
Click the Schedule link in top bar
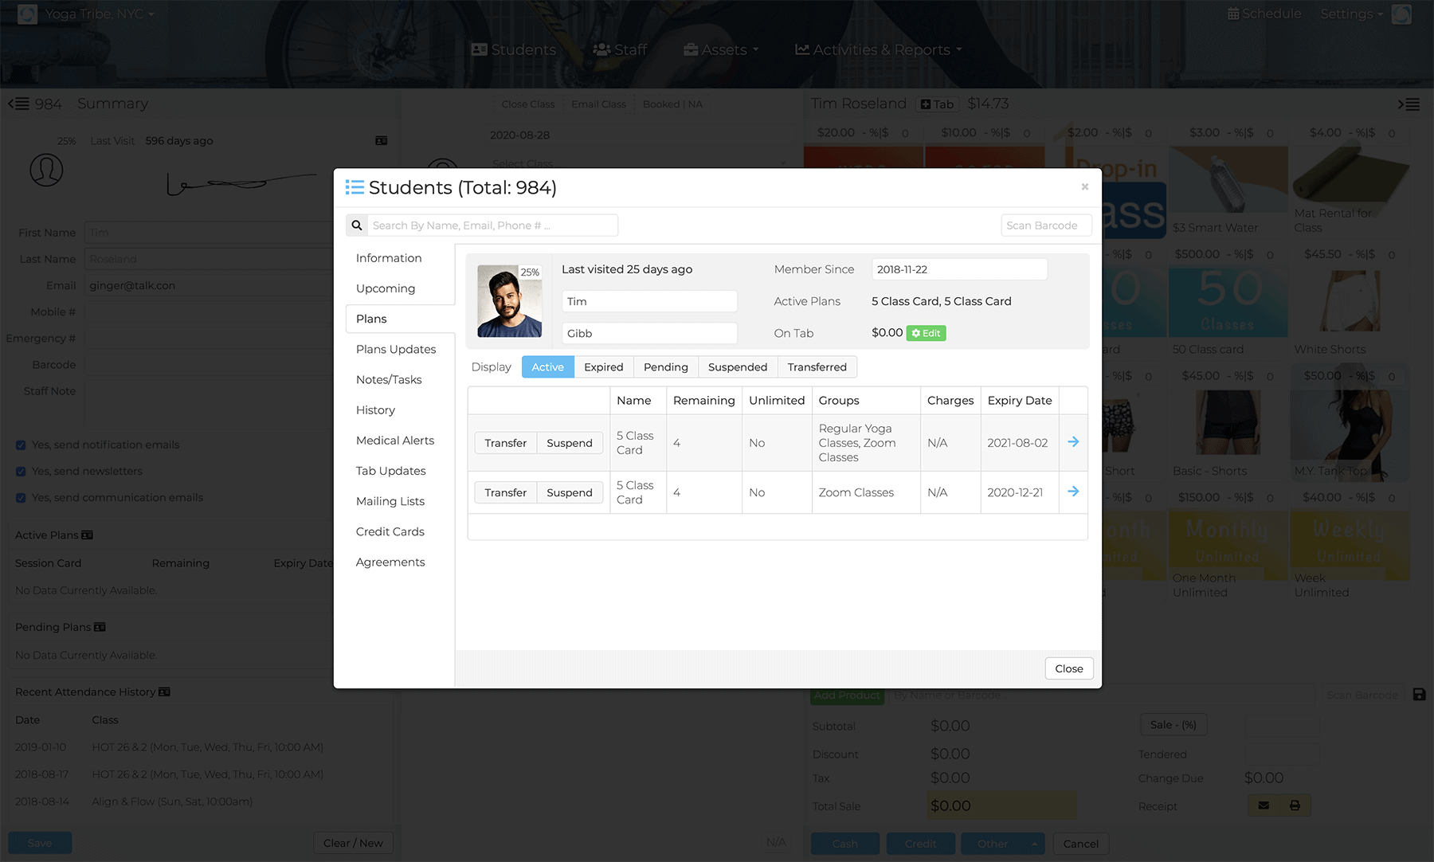click(1264, 14)
